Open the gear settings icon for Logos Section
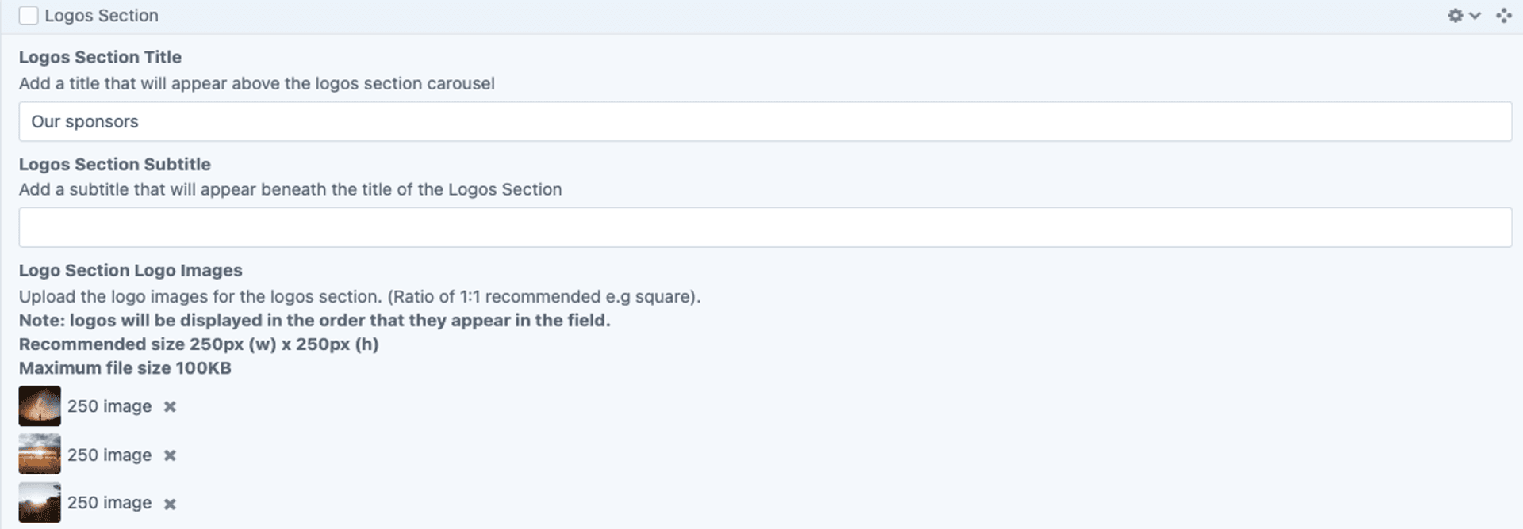This screenshot has height=529, width=1523. click(1455, 16)
